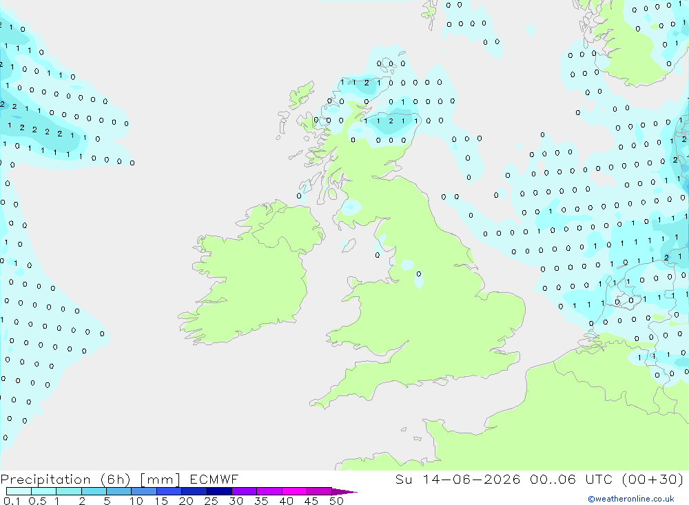Click the 10–15 mm legend color block
689x505 pixels.
coord(144,491)
